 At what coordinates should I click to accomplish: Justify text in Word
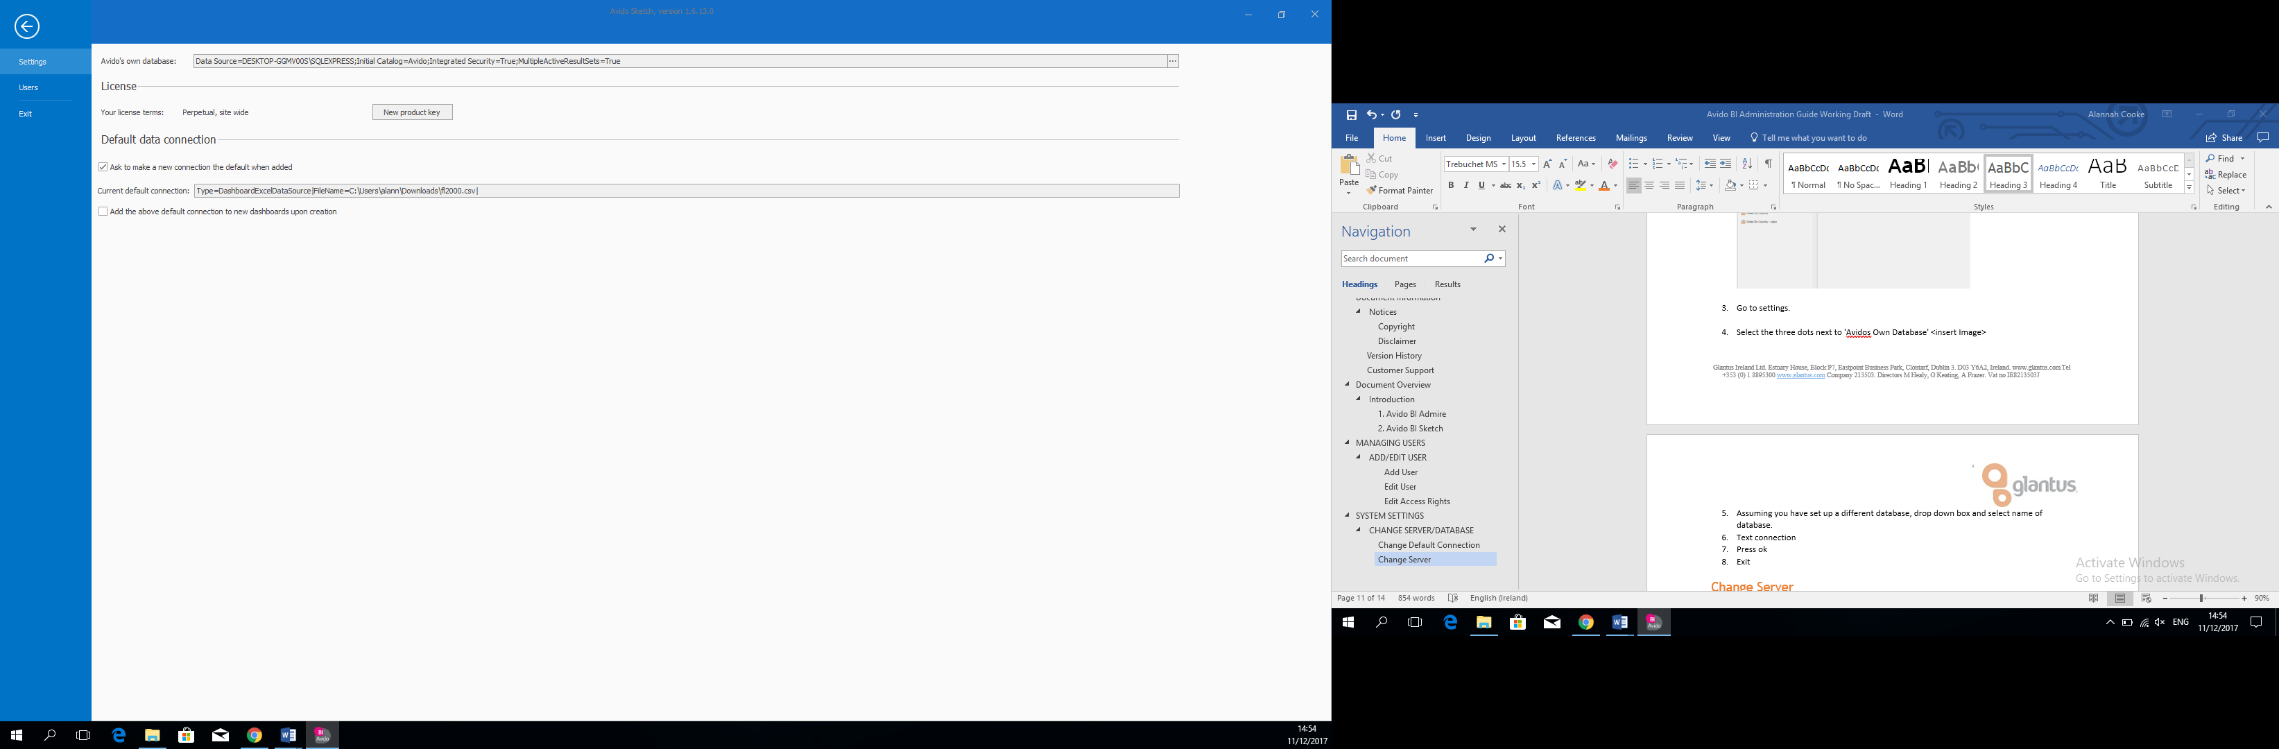pos(1679,186)
